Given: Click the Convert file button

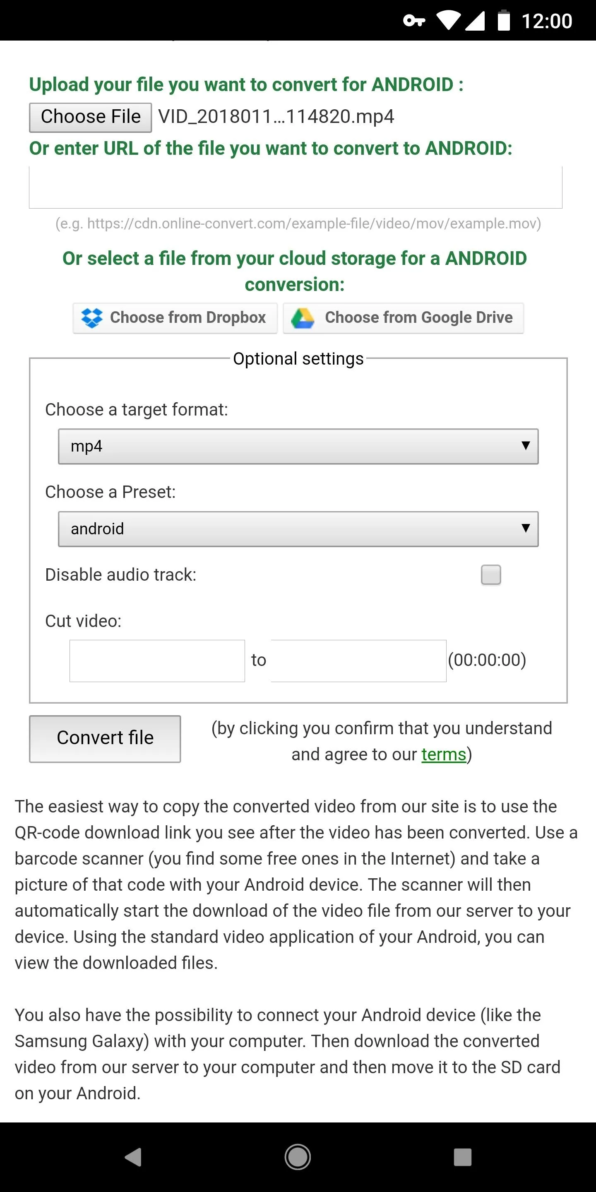Looking at the screenshot, I should [105, 738].
